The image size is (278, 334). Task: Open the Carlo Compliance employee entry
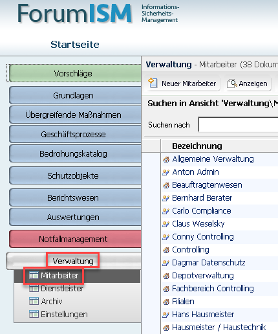[202, 211]
